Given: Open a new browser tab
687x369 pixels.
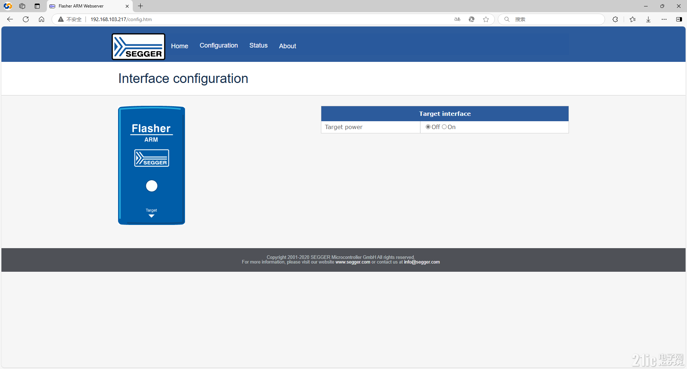Looking at the screenshot, I should coord(141,6).
